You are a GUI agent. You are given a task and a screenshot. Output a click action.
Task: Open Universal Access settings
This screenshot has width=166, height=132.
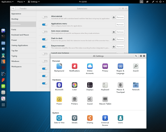pos(105,118)
